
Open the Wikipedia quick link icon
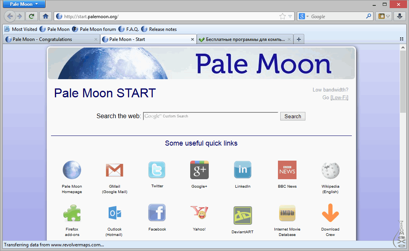[x=330, y=170]
